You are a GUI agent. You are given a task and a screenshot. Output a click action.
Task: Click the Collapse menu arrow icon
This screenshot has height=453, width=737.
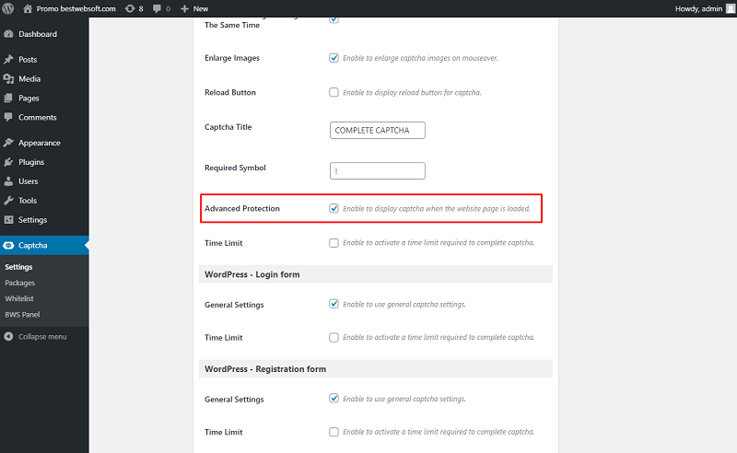pos(8,336)
